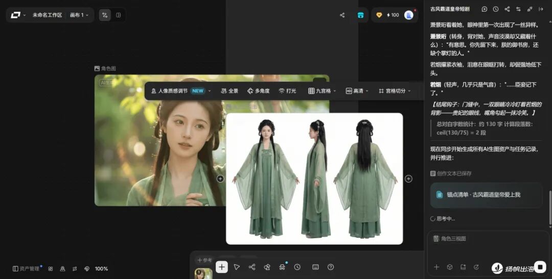Click the 未命名工作区 workspace name
The image size is (552, 279).
coord(47,15)
